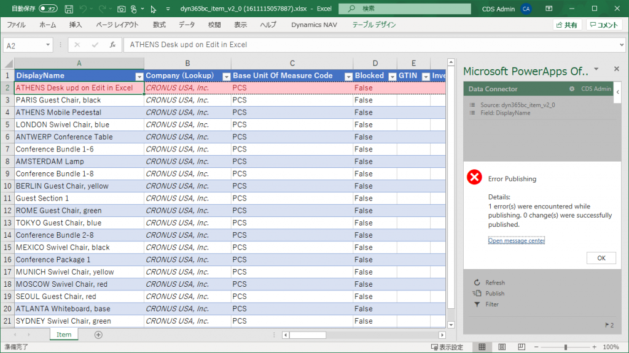Close the Microsoft PowerApps Office pane
Screen dimensions: 629x353
coord(617,69)
